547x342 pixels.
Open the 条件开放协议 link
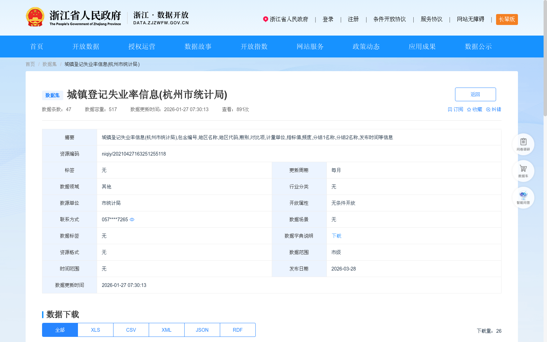point(390,19)
